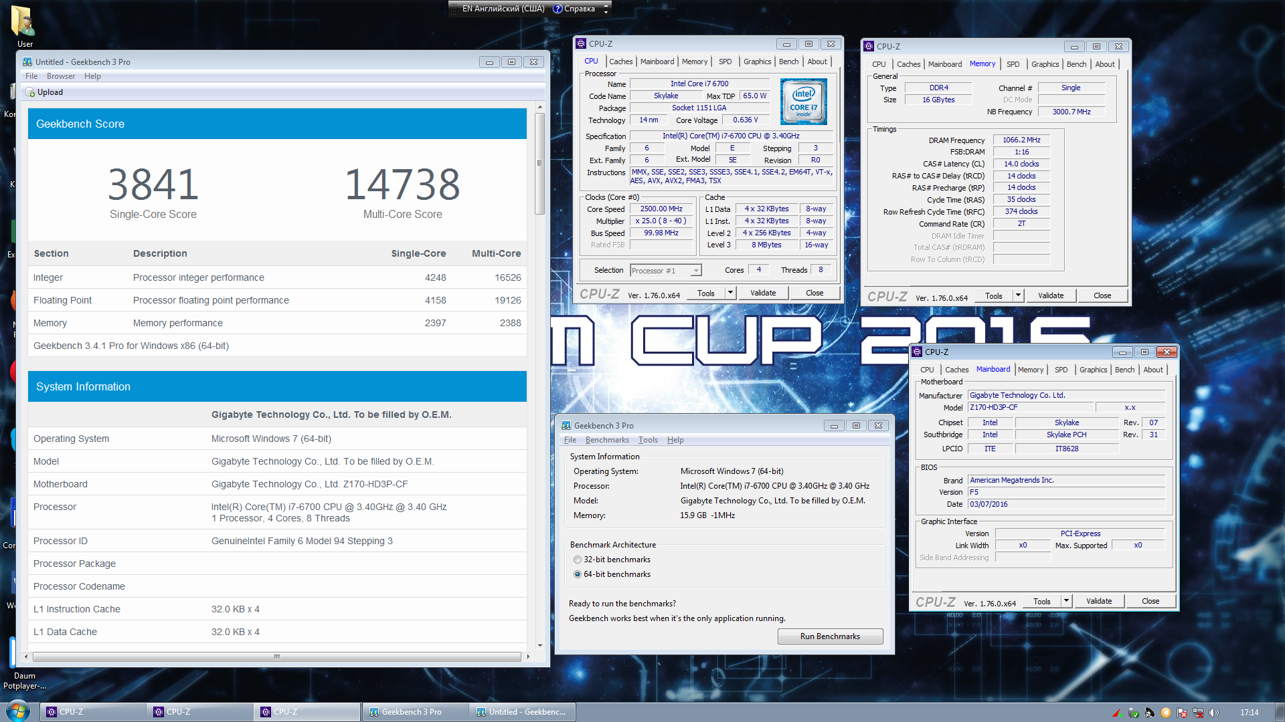Select 64-bit benchmarks radio button
The width and height of the screenshot is (1285, 722).
tap(578, 574)
